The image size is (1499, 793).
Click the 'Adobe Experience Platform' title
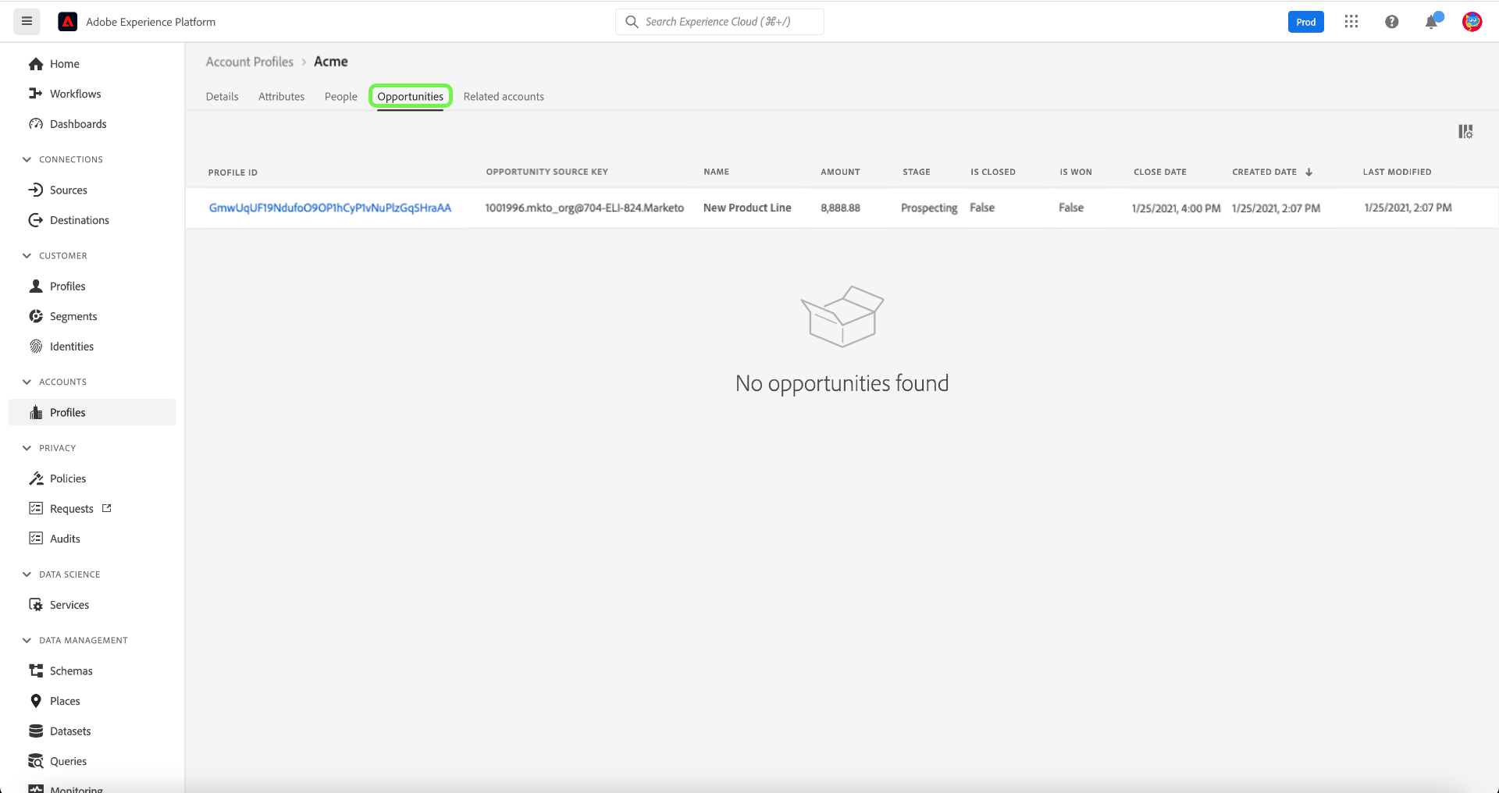151,22
